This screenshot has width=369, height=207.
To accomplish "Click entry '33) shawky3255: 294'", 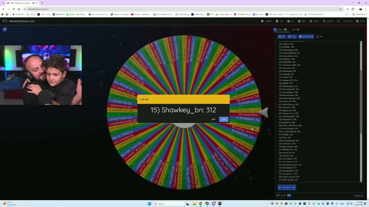I will tap(288, 80).
